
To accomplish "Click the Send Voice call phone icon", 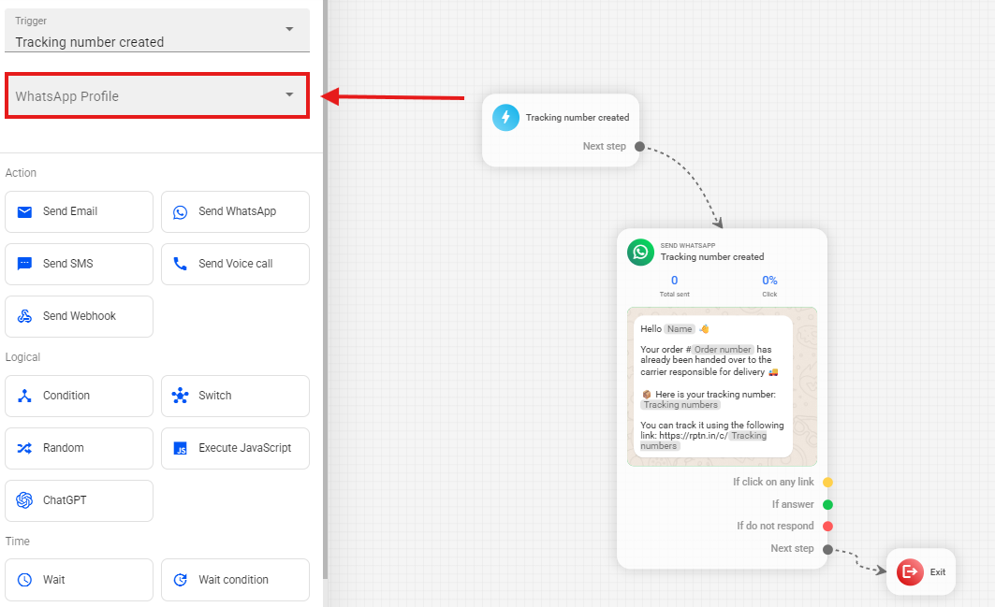I will point(181,265).
